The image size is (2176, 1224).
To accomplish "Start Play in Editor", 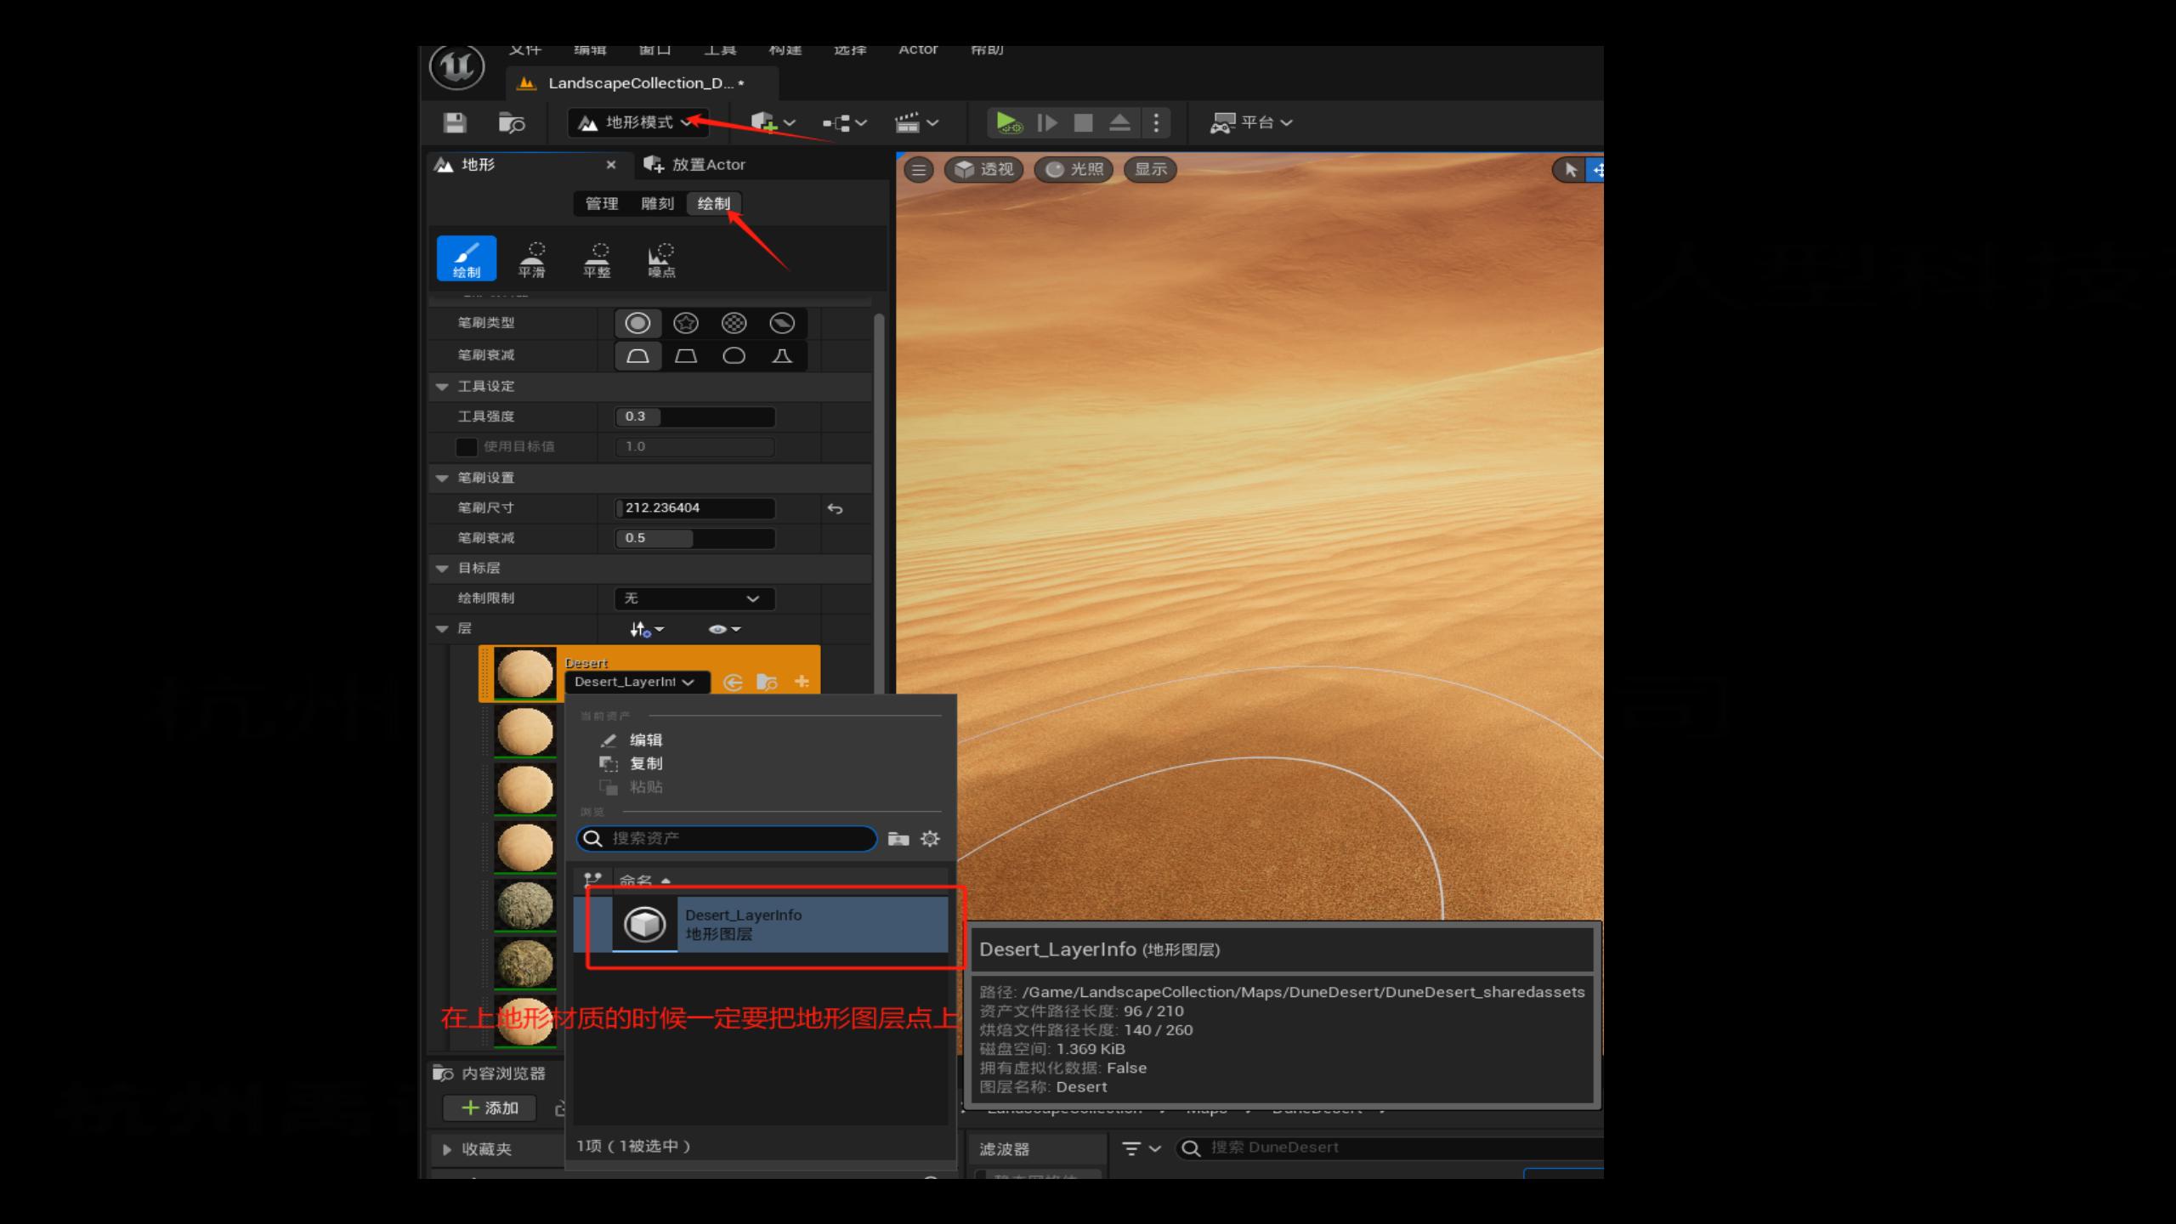I will (1009, 122).
